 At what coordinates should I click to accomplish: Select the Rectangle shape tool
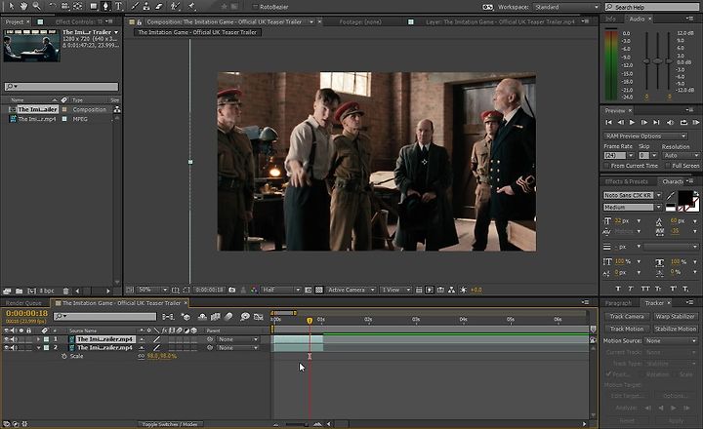(94, 6)
